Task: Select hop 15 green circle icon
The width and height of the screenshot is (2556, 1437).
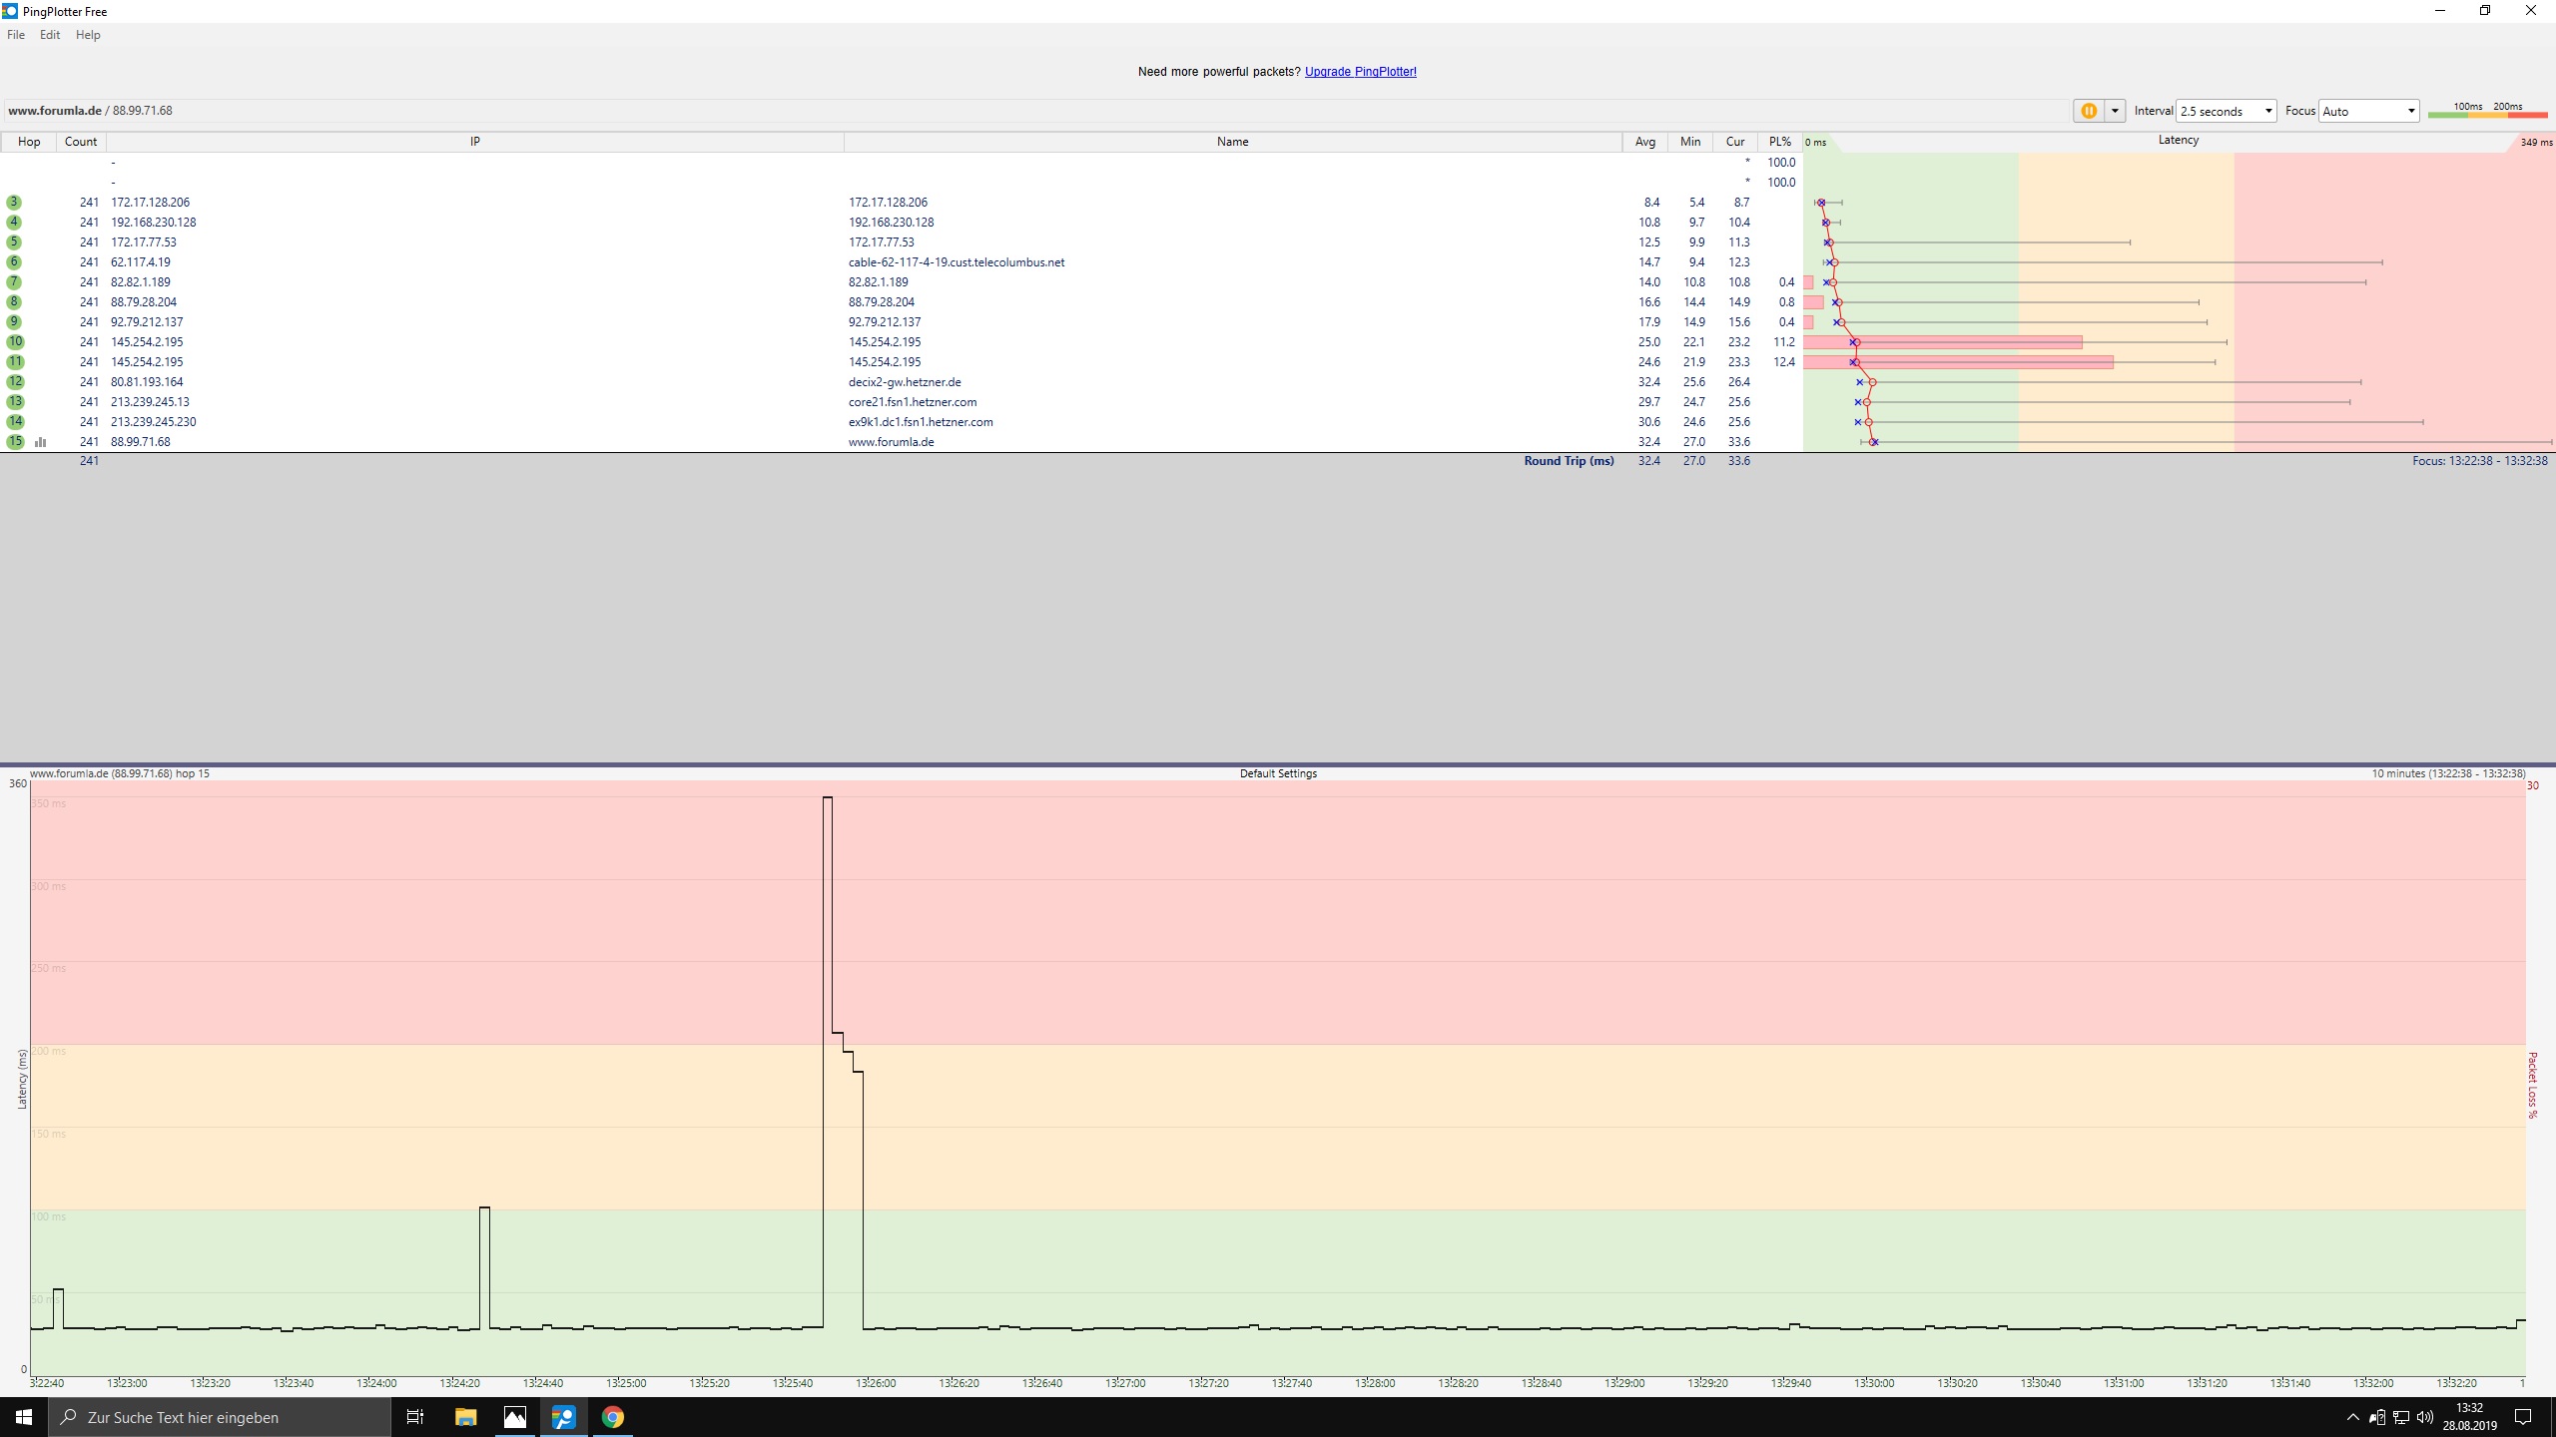Action: pyautogui.click(x=15, y=442)
